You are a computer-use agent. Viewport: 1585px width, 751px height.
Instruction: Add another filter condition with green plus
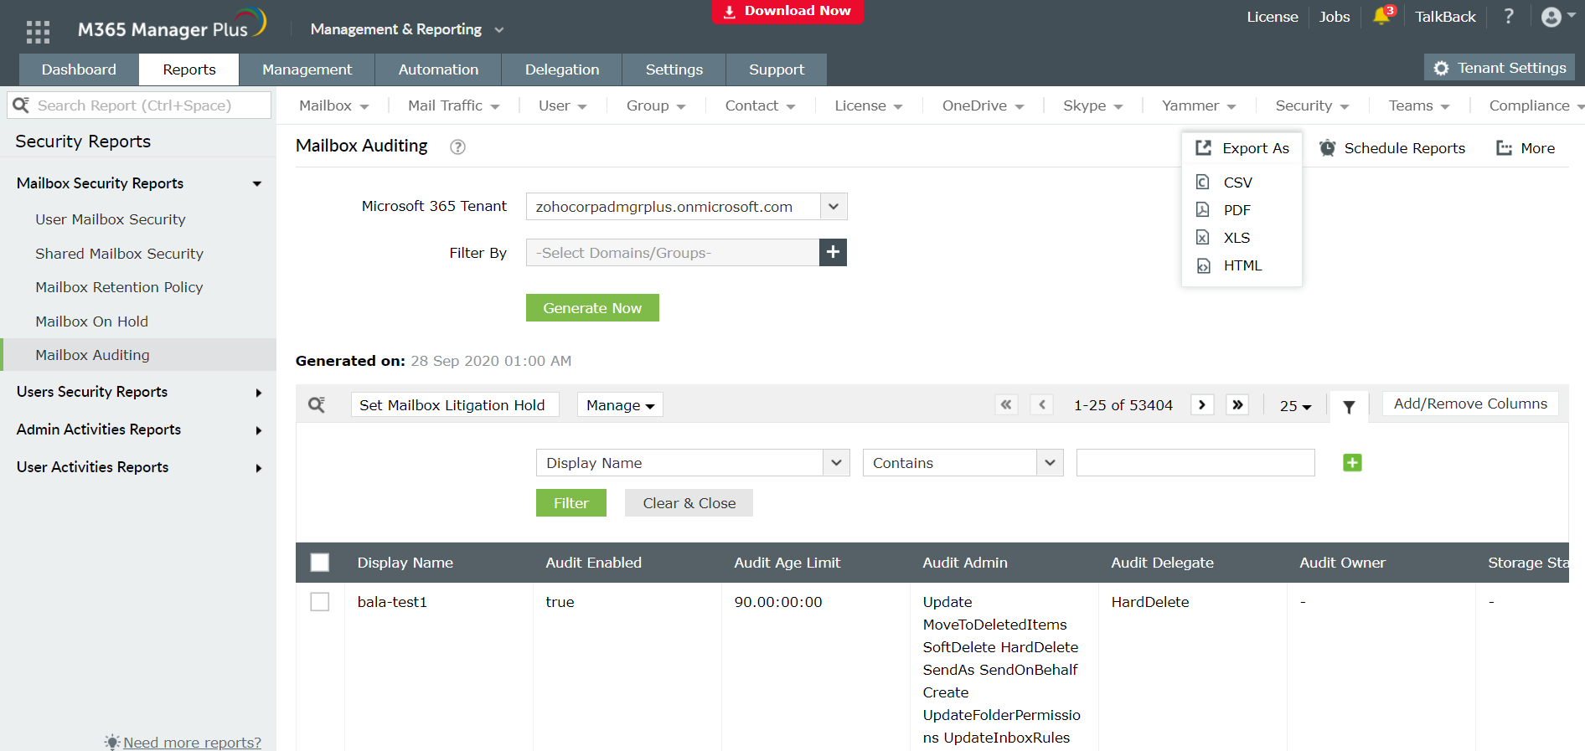point(1352,462)
